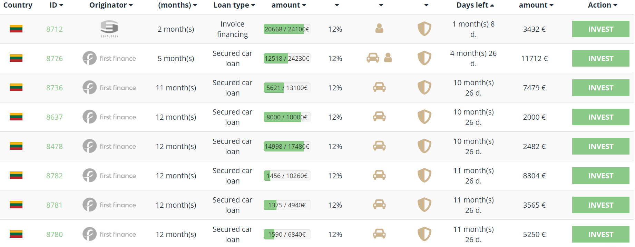Click the person icon for loan 8712
The image size is (635, 247).
pos(379,28)
